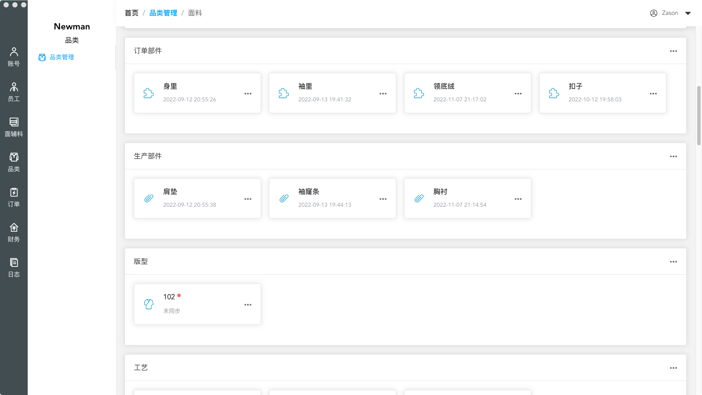Open the ellipsis menu on the 扣子 card
This screenshot has height=395, width=702.
(x=653, y=93)
